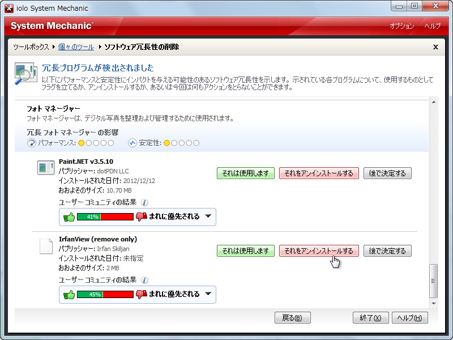Click the Paint.NET v3.5.10 title
The image size is (453, 340).
click(86, 161)
